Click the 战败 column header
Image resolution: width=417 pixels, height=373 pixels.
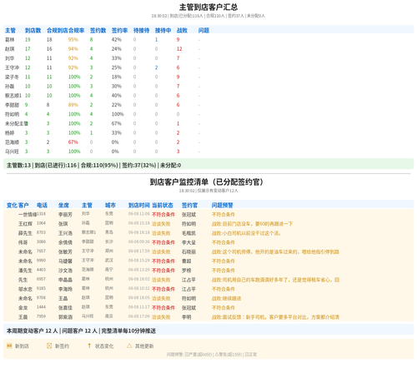pos(182,30)
